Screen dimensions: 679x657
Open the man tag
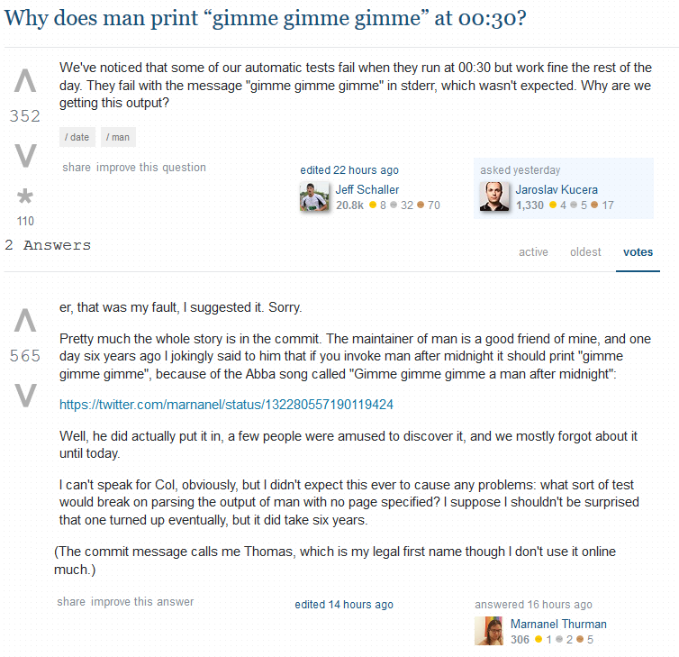pos(118,137)
